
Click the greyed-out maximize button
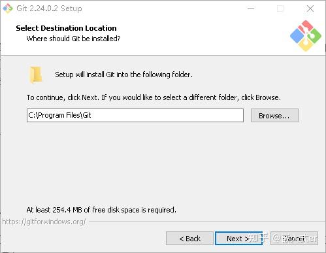[x=280, y=8]
